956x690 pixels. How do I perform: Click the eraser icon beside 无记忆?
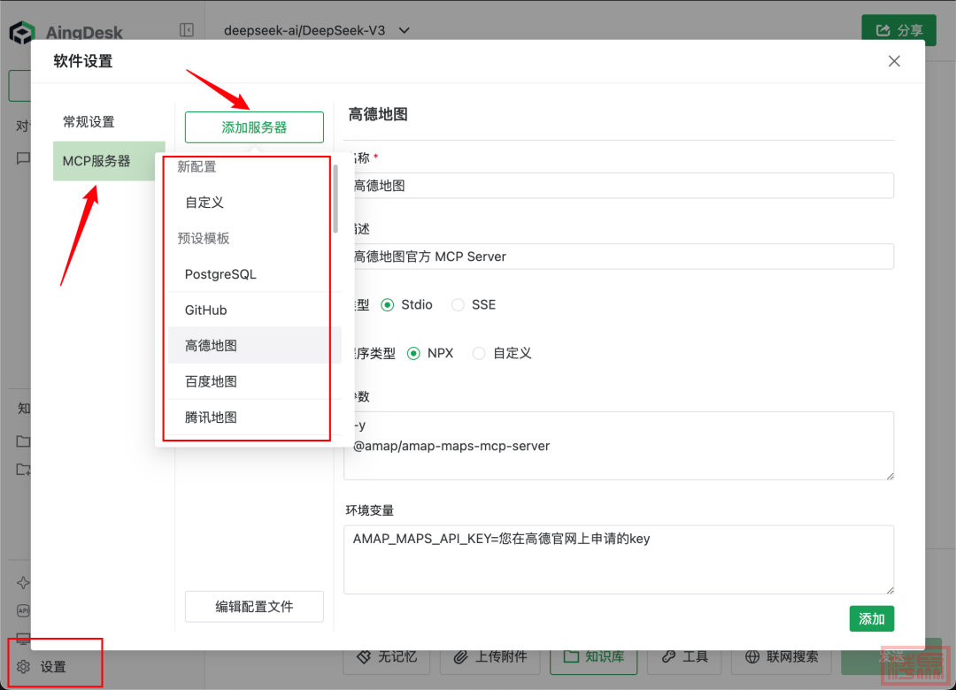[x=364, y=656]
